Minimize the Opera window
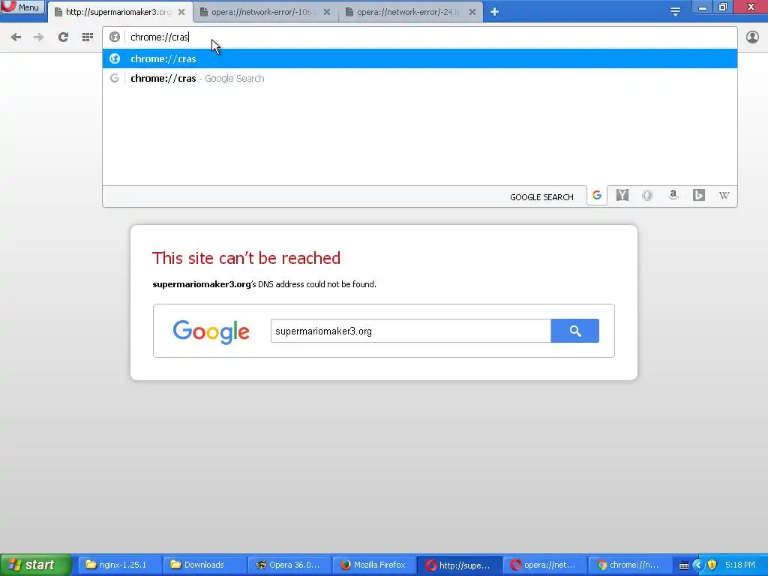This screenshot has width=768, height=576. [702, 7]
